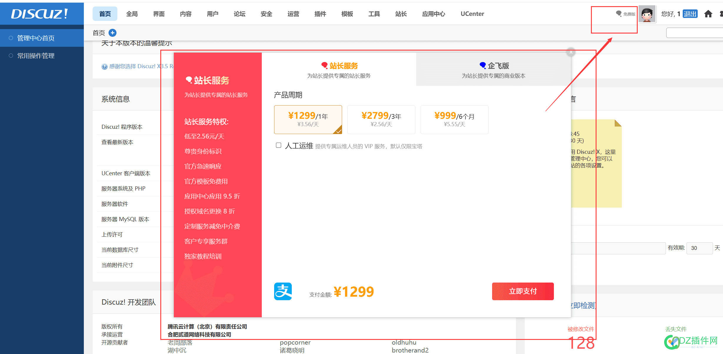
Task: Open the 工具 menu
Action: point(374,14)
